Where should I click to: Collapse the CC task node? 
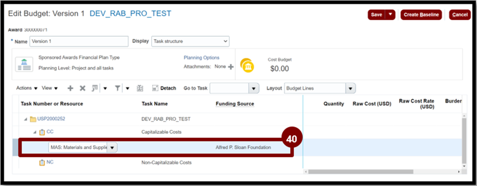click(35, 133)
